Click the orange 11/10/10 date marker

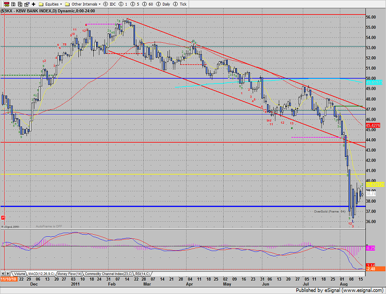9,279
